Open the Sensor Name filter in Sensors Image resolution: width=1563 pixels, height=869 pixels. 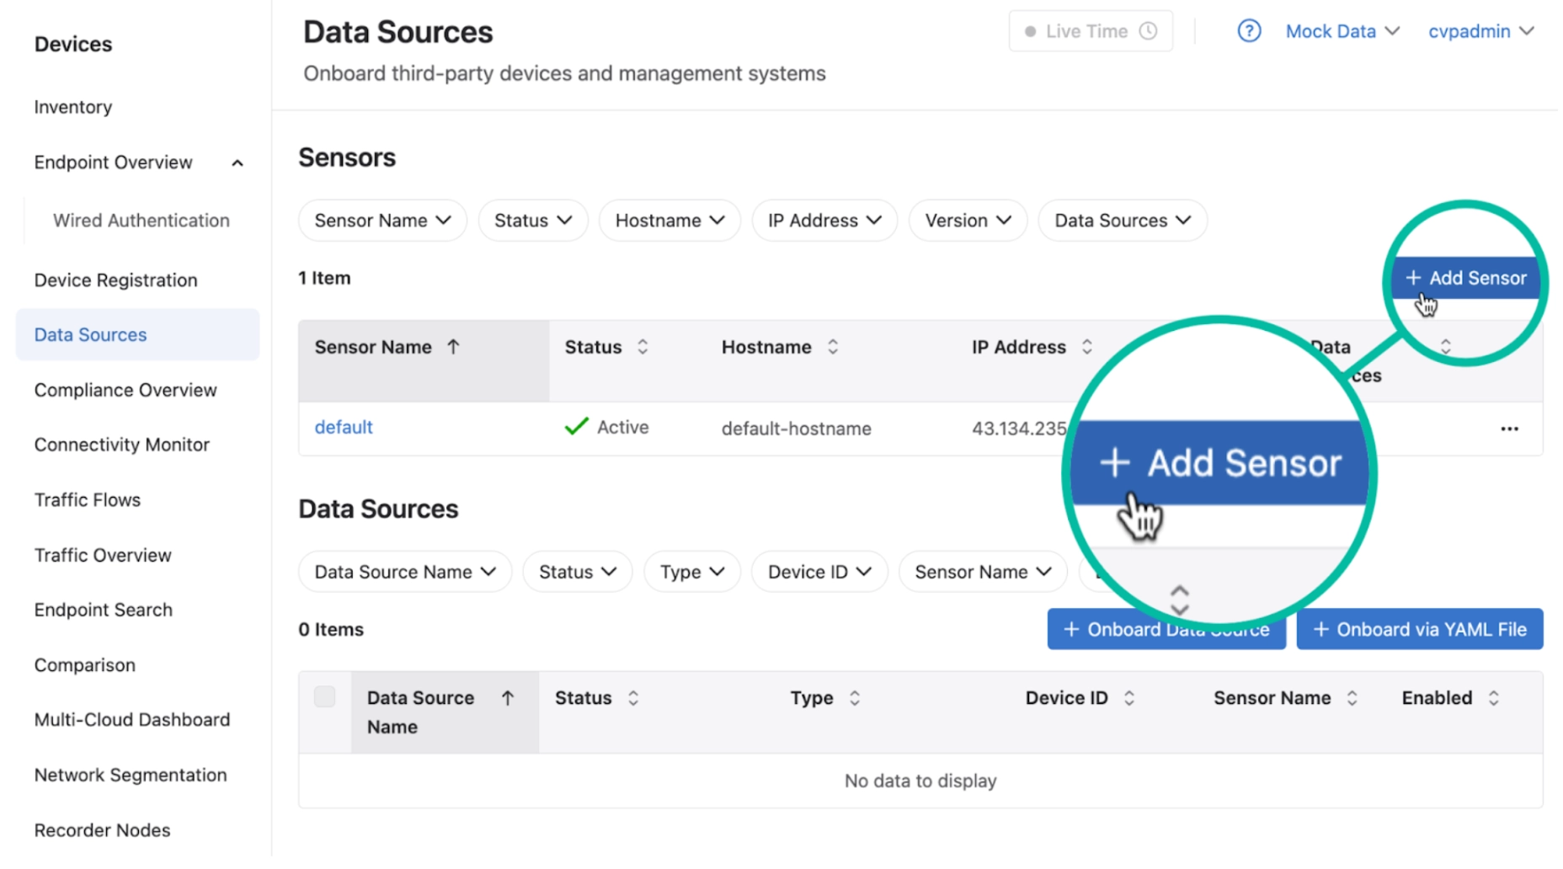382,221
